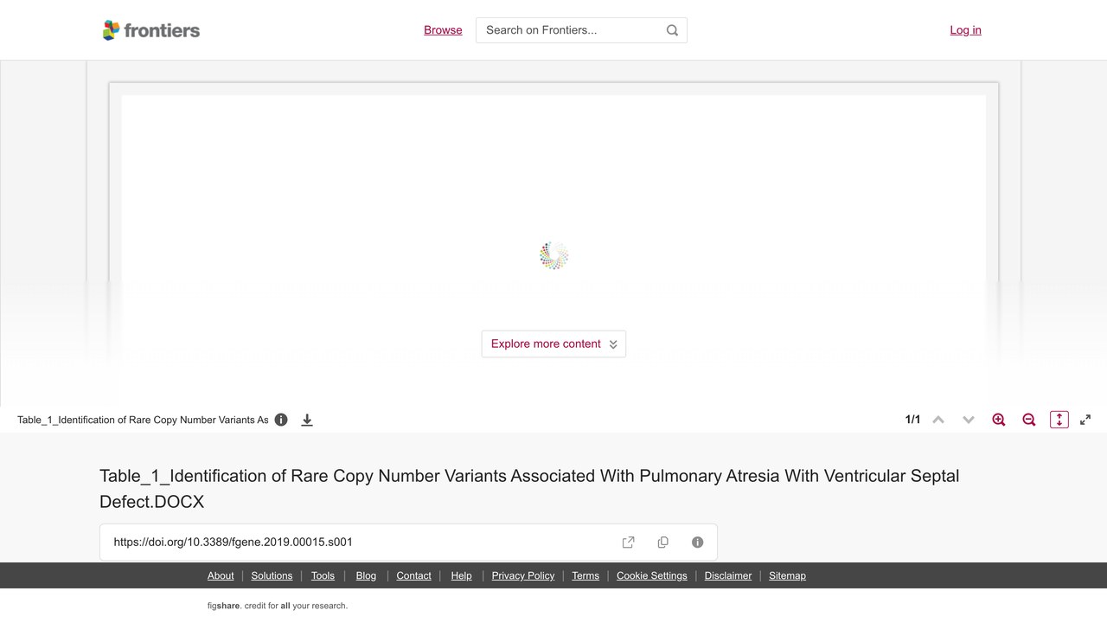1107x623 pixels.
Task: Open Cookie Settings in footer
Action: point(652,575)
